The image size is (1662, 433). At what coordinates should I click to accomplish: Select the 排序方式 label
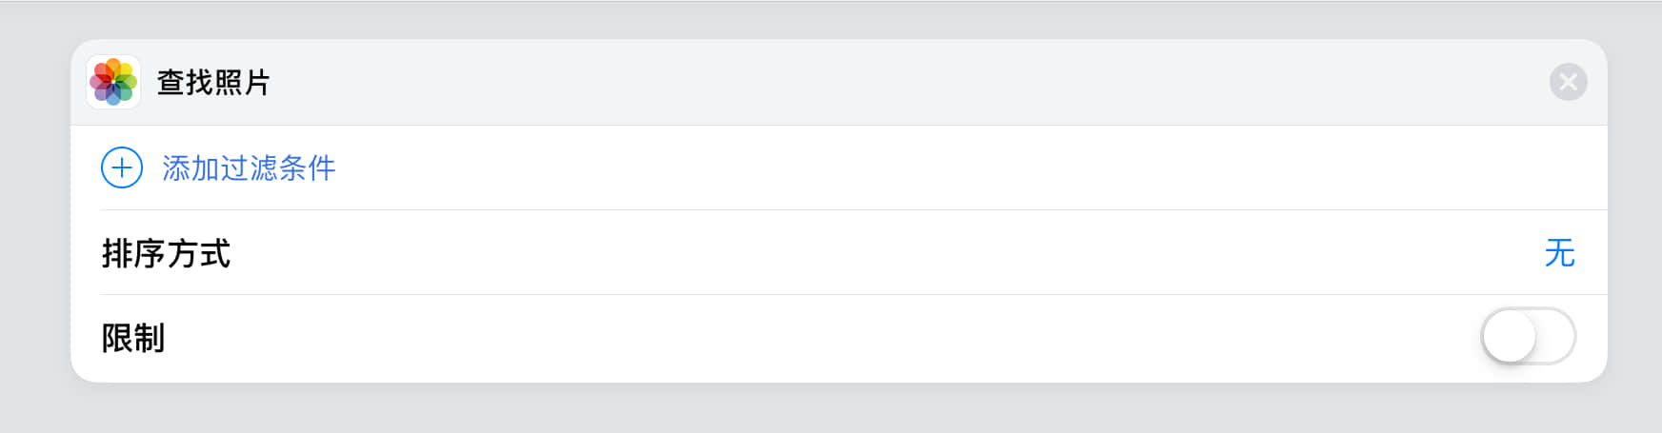coord(166,254)
